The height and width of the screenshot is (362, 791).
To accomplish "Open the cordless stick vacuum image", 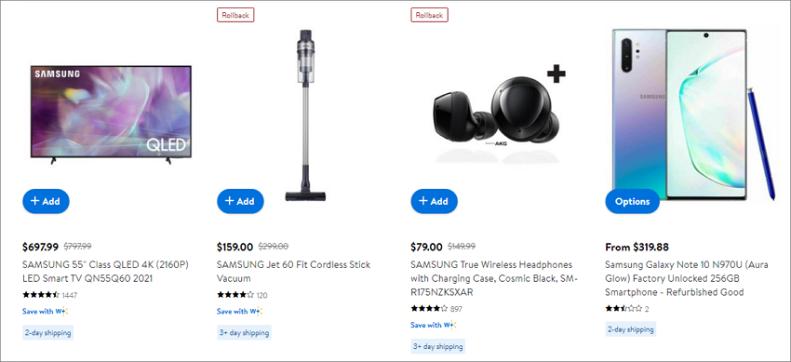I will (304, 115).
